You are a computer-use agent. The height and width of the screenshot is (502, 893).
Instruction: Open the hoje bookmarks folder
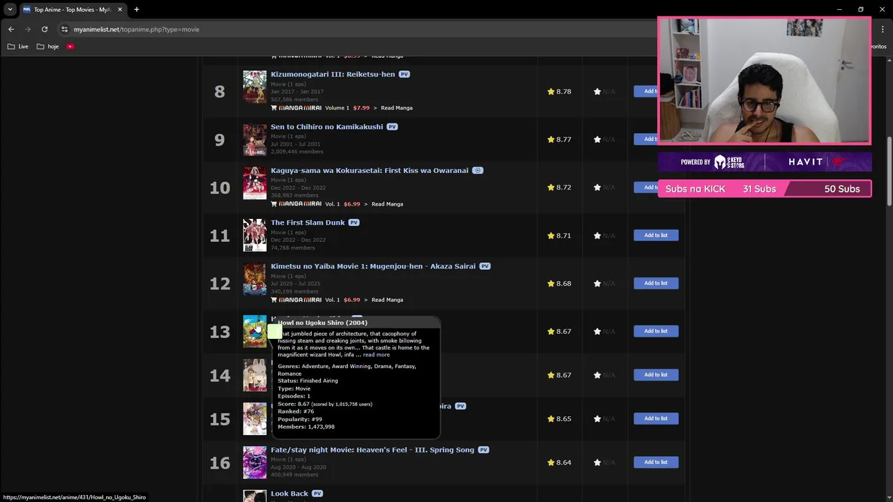click(x=47, y=47)
